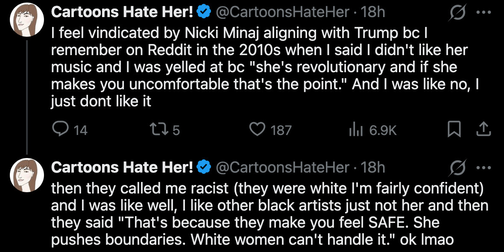Click the verified badge on first tweet
The height and width of the screenshot is (252, 504).
coord(201,11)
